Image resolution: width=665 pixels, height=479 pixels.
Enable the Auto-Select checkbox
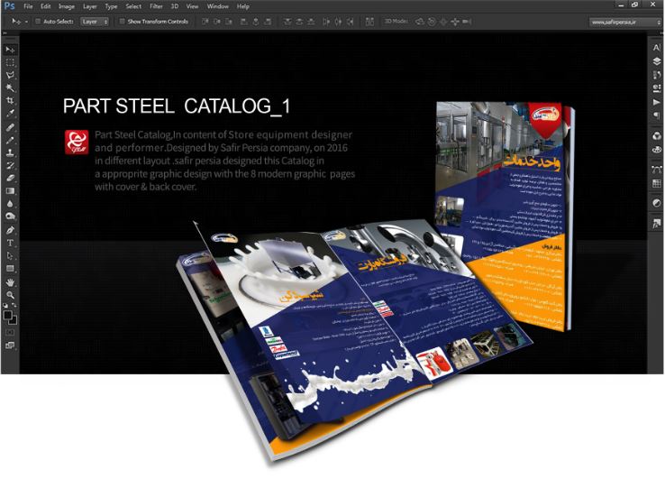(x=38, y=20)
